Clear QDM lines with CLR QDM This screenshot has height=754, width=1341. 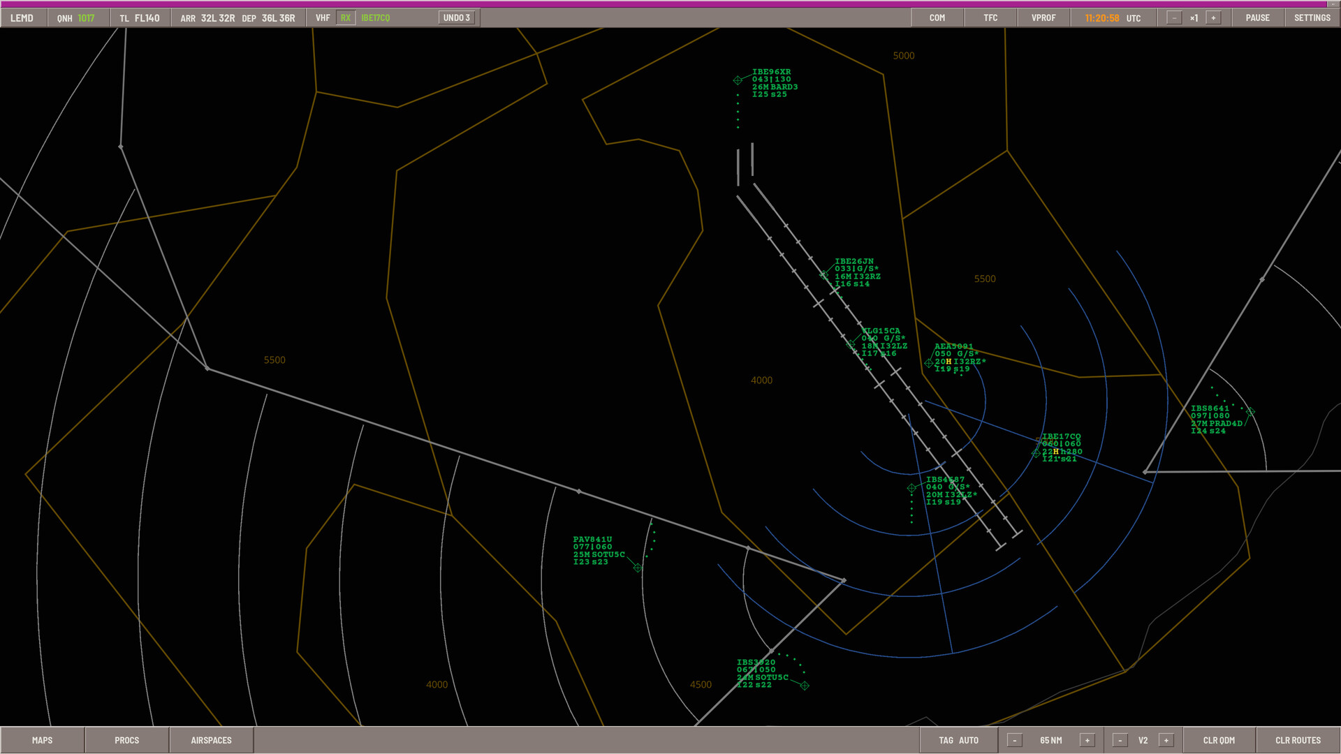point(1219,740)
